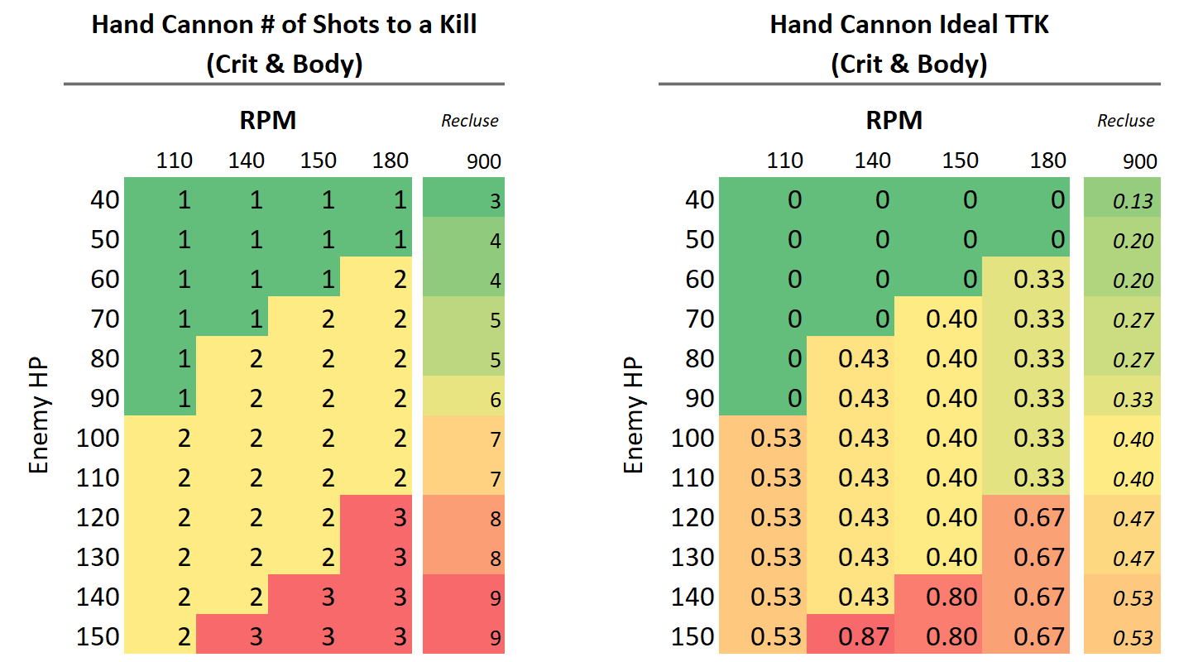This screenshot has width=1179, height=662.
Task: Click the 'Hand Cannon Ideal TTK' title
Action: pyautogui.click(x=909, y=25)
